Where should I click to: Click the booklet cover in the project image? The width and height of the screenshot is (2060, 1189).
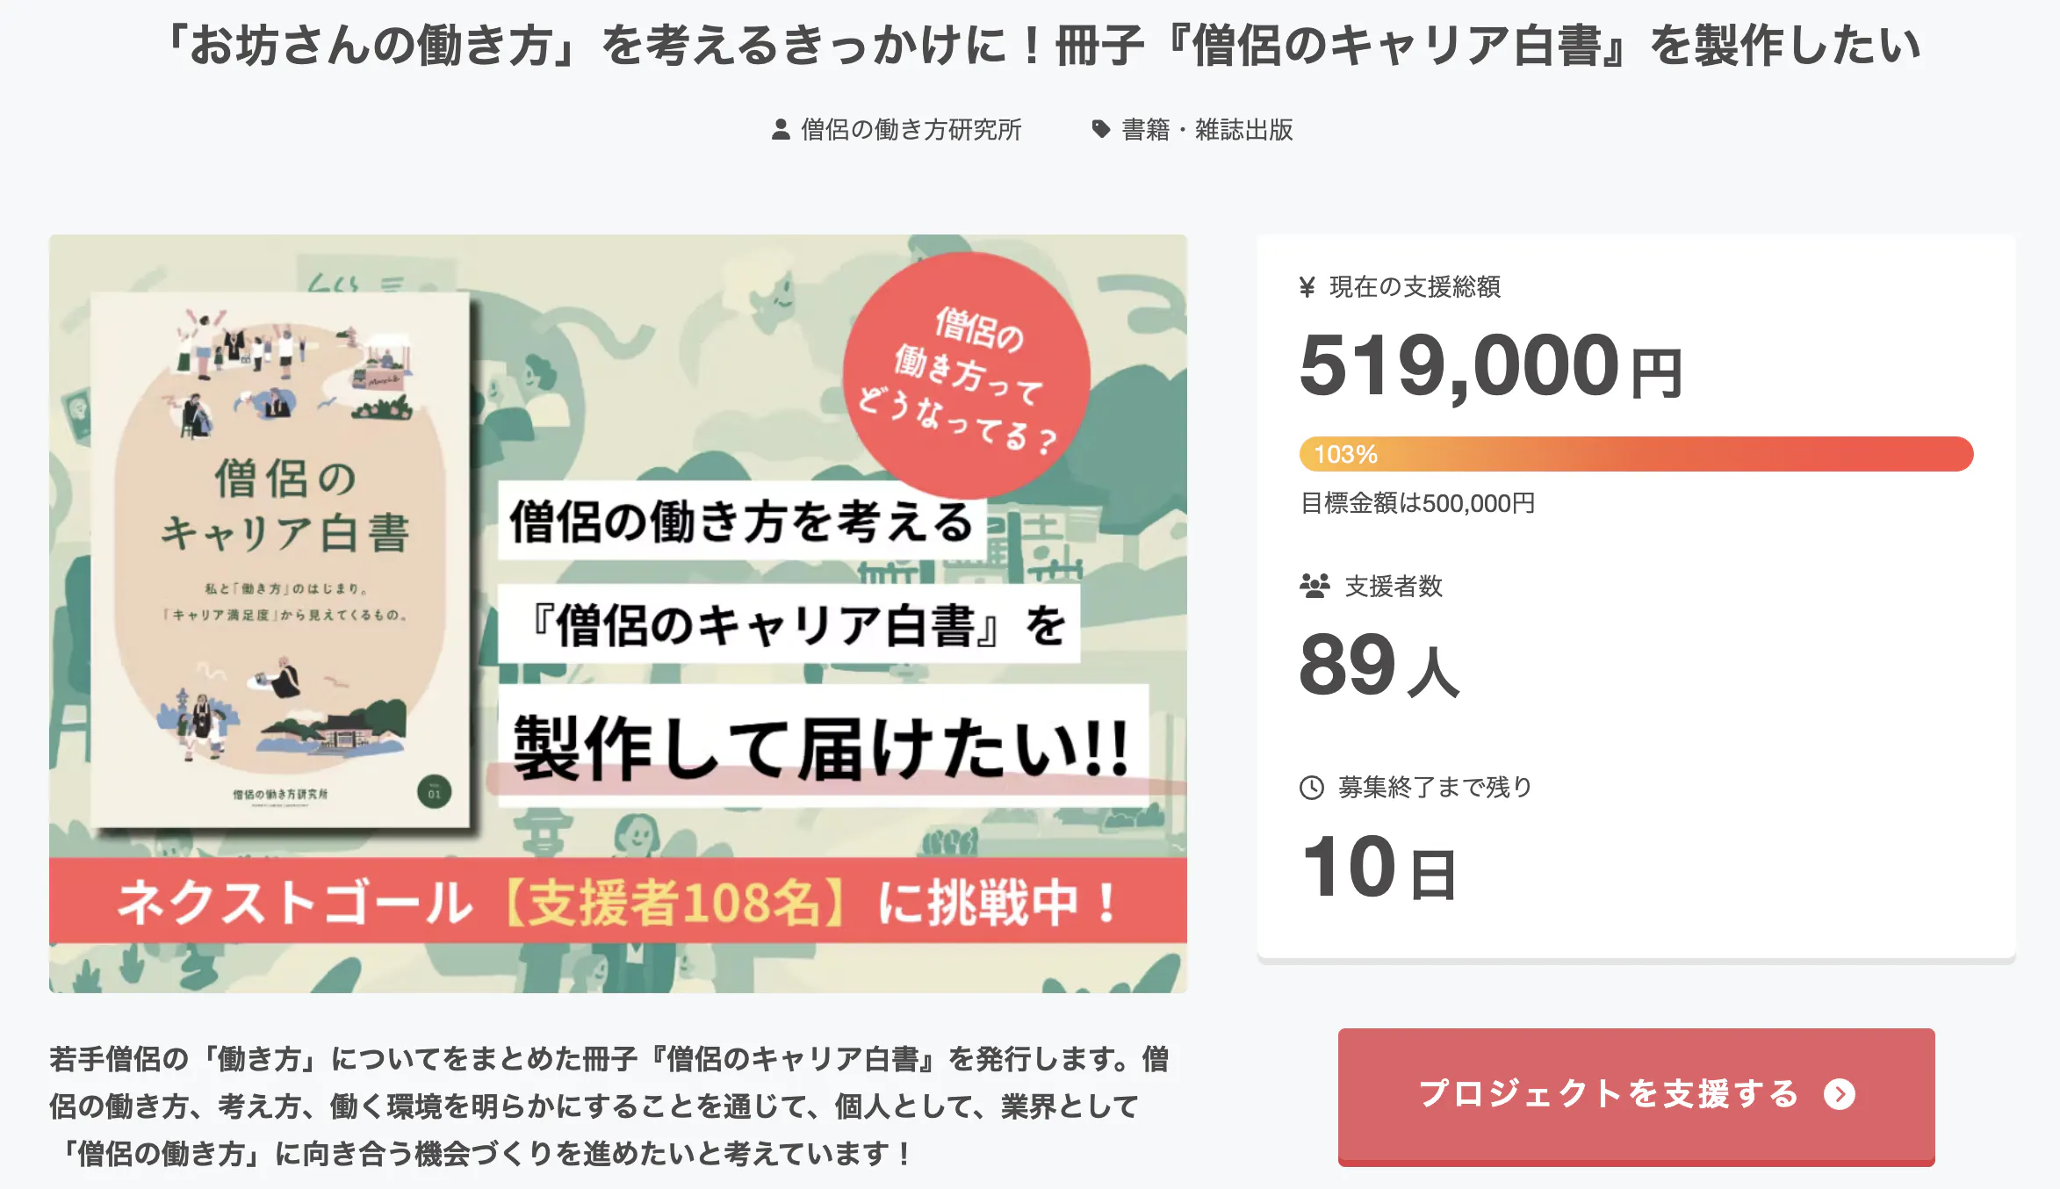pos(281,559)
